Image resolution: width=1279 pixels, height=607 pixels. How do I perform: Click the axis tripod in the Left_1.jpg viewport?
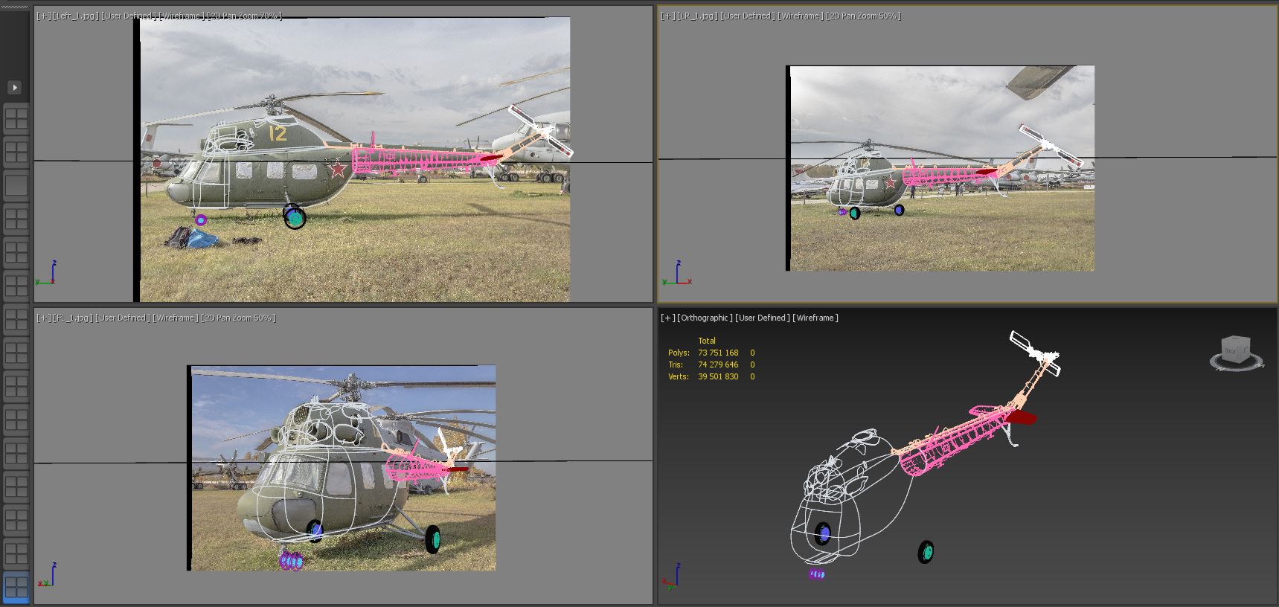pyautogui.click(x=45, y=274)
